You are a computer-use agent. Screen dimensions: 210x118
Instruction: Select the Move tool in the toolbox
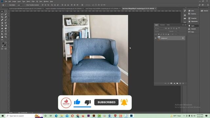(2, 11)
